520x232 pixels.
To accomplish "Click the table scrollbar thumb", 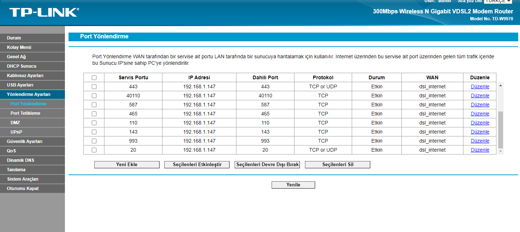I will tap(501, 130).
